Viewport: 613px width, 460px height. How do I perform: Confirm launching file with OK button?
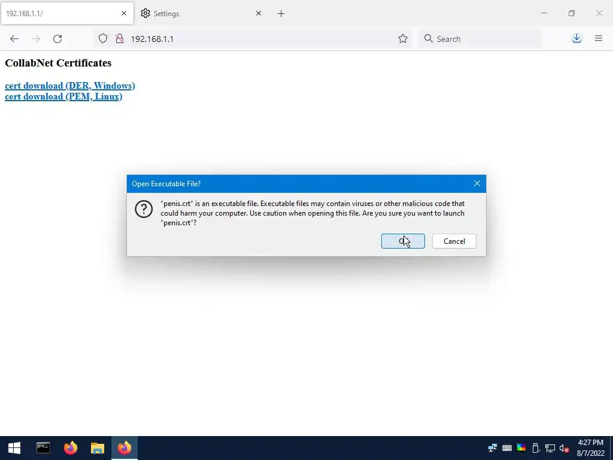(403, 241)
